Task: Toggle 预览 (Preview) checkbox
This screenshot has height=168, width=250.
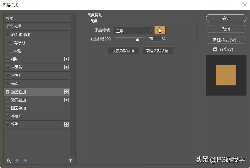Action: pos(215,49)
